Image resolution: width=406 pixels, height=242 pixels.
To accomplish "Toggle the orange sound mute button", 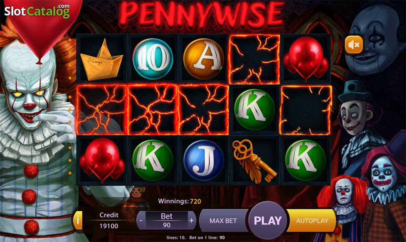I will (x=354, y=45).
